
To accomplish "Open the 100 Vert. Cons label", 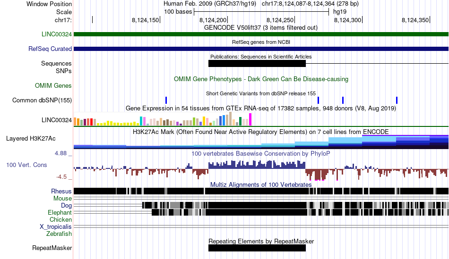I will [26, 165].
